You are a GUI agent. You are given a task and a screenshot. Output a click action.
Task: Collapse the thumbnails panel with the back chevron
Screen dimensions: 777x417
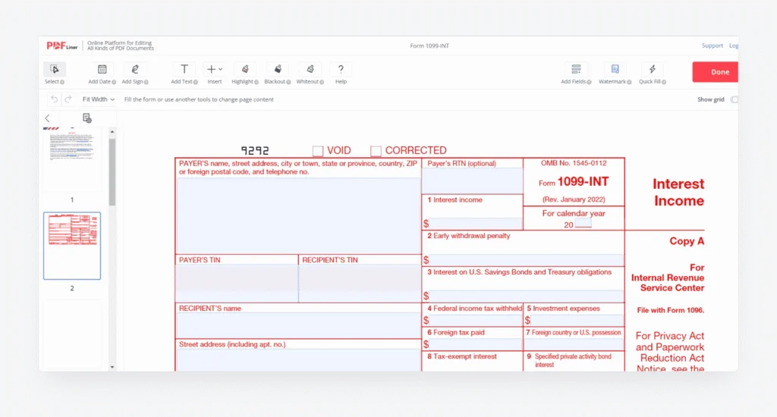coord(48,118)
